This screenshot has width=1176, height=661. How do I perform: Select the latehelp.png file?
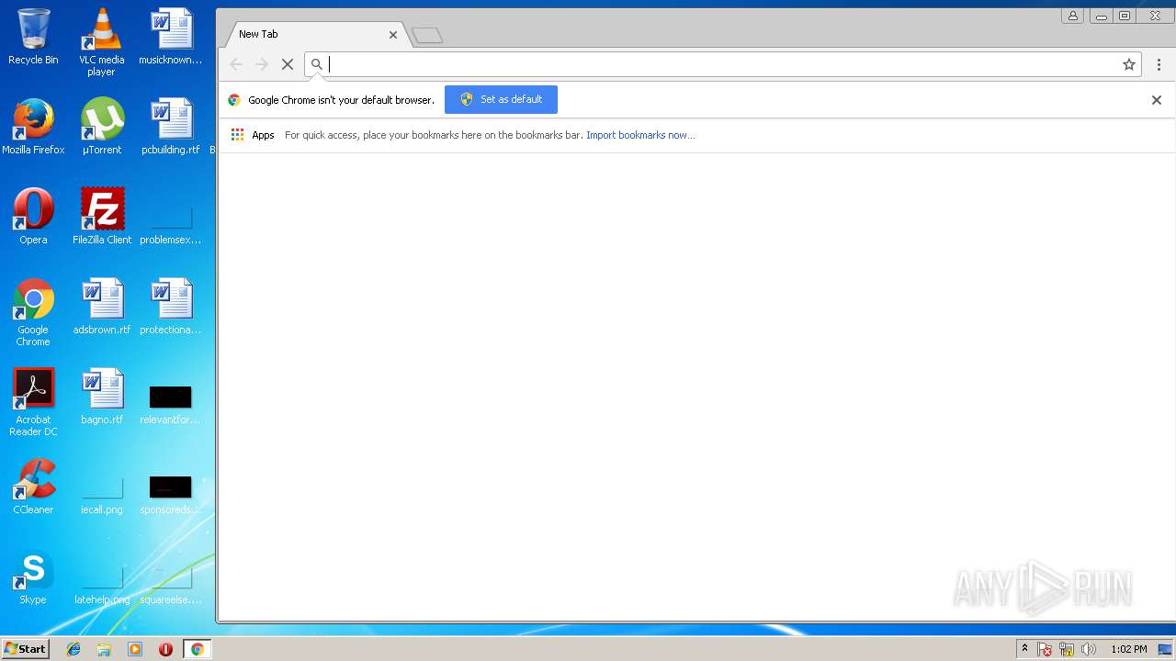[x=102, y=585]
